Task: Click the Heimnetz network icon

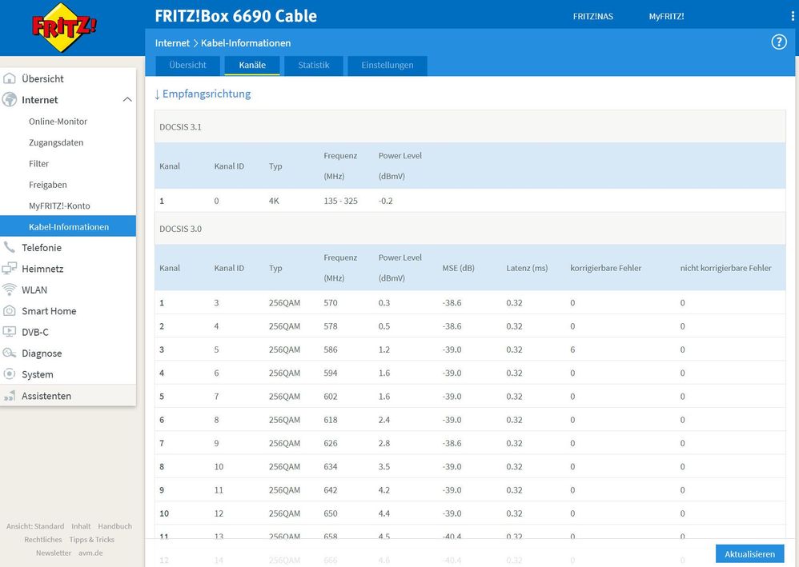Action: tap(10, 269)
